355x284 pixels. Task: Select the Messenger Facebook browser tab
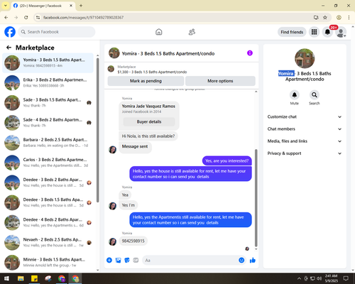tap(43, 6)
